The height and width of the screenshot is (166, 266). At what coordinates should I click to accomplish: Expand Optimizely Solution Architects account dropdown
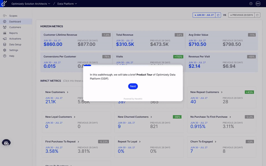[31, 3]
